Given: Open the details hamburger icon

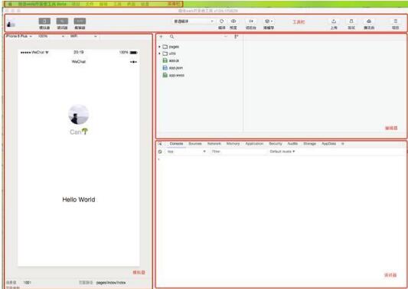Looking at the screenshot, I should tap(396, 21).
